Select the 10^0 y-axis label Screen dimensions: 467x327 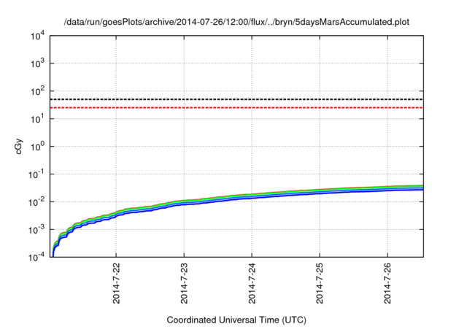pos(37,146)
